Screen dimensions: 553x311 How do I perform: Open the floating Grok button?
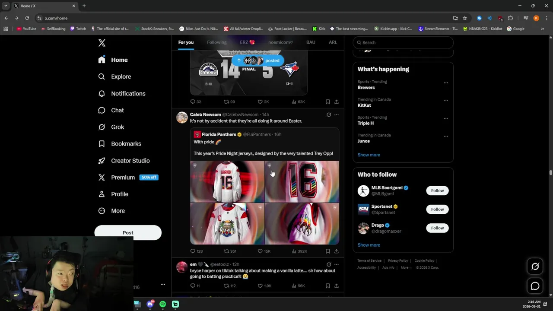tap(535, 267)
